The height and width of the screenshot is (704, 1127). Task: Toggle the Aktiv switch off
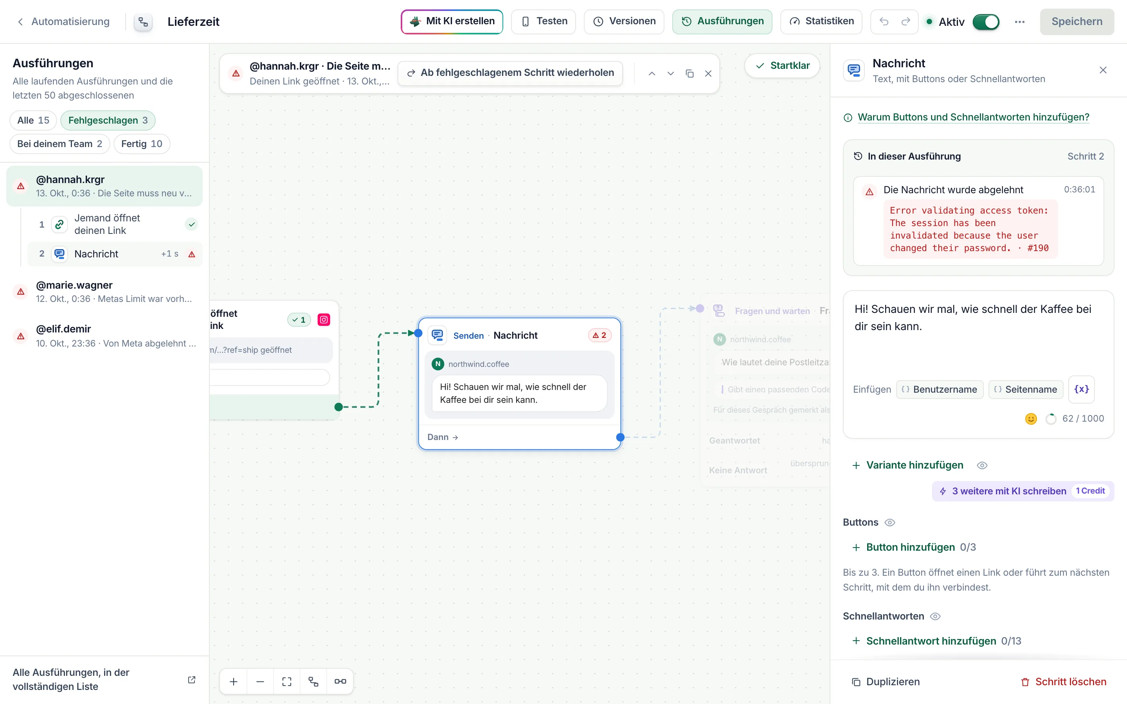click(x=986, y=22)
